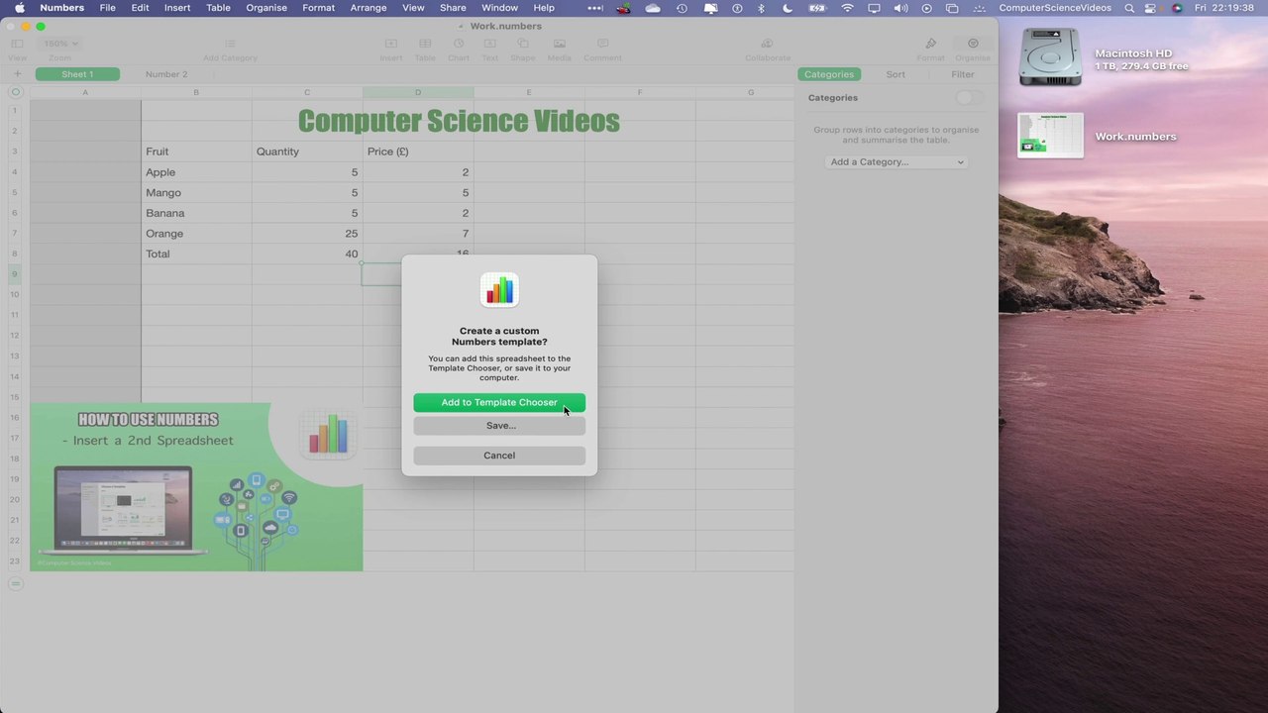1268x713 pixels.
Task: Select the Orange cell
Action: (x=196, y=234)
